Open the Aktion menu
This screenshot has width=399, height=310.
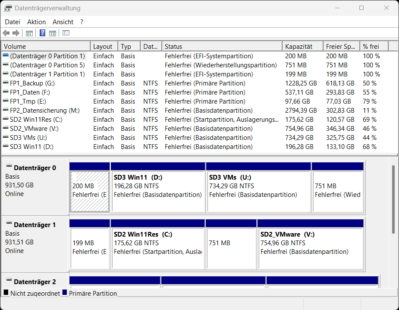(x=36, y=22)
